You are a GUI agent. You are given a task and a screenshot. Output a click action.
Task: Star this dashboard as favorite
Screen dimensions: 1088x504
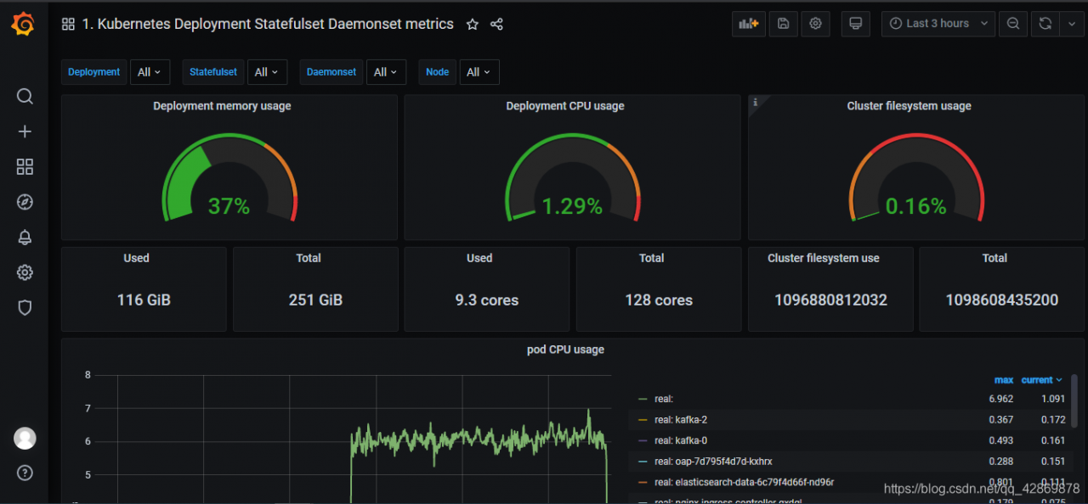point(473,25)
